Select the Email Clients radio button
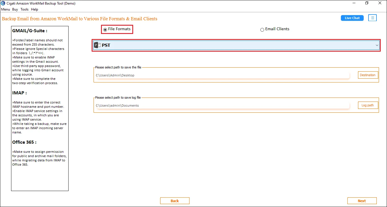The height and width of the screenshot is (207, 387). 262,30
